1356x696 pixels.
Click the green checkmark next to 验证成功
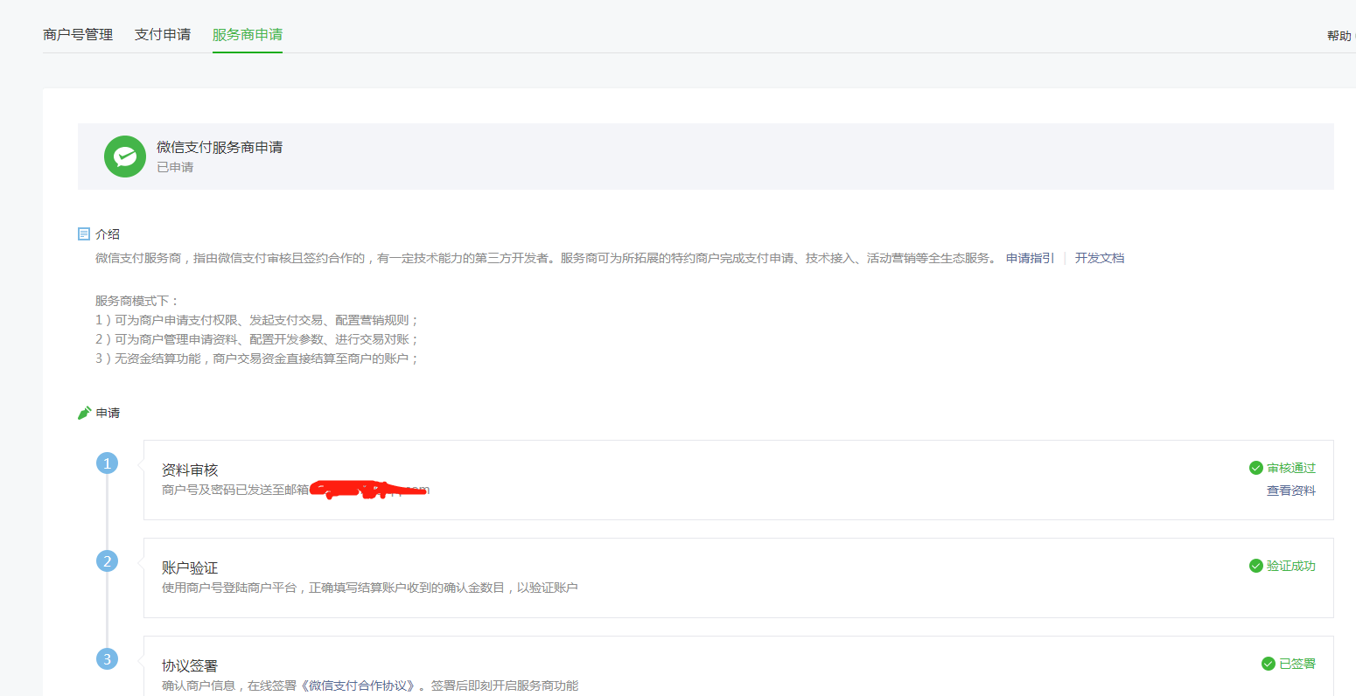(x=1256, y=566)
